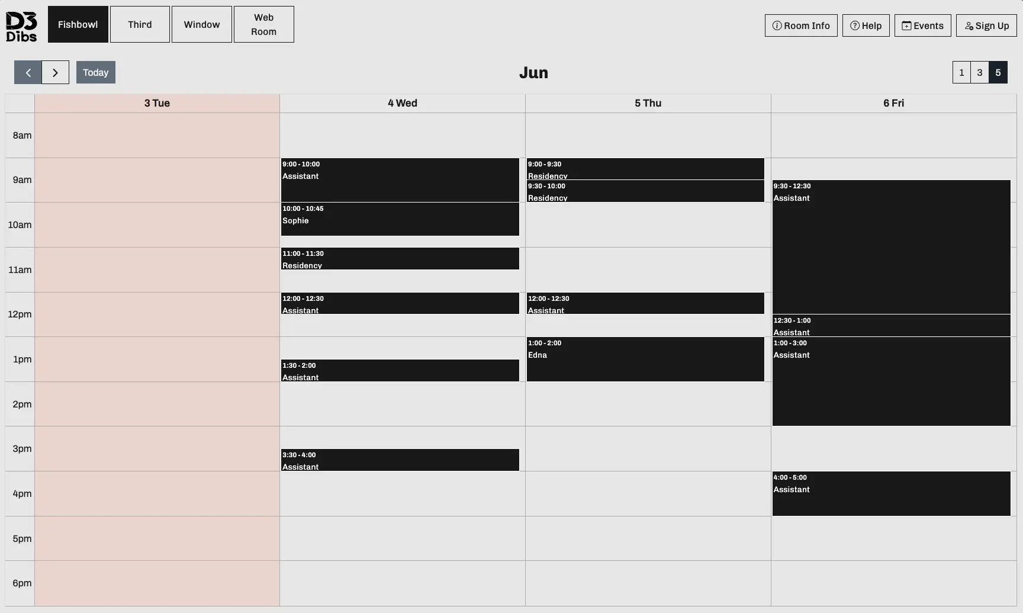
Task: Click the info icon on Room Info button
Action: tap(776, 25)
